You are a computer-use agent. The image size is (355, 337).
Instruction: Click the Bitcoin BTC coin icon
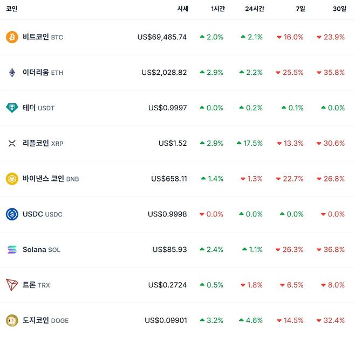coord(12,37)
